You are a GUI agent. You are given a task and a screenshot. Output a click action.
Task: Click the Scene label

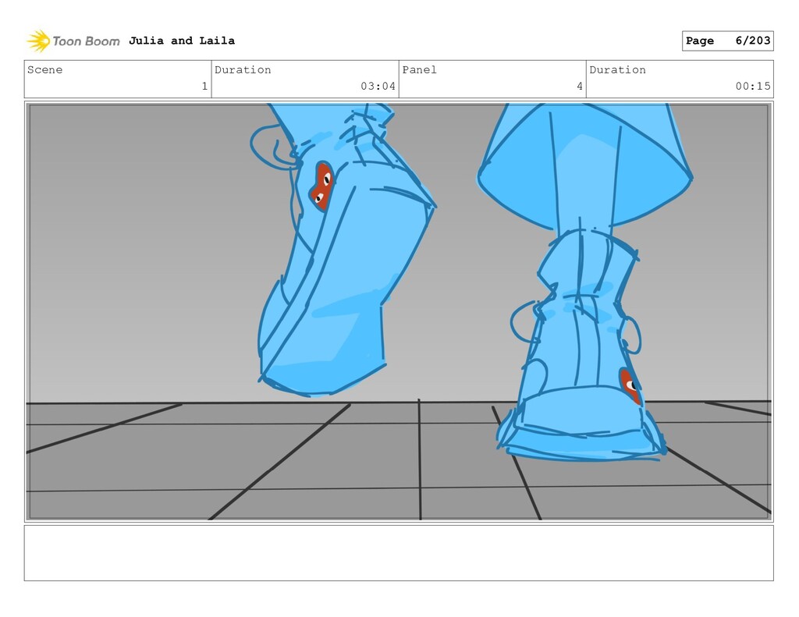coord(44,69)
